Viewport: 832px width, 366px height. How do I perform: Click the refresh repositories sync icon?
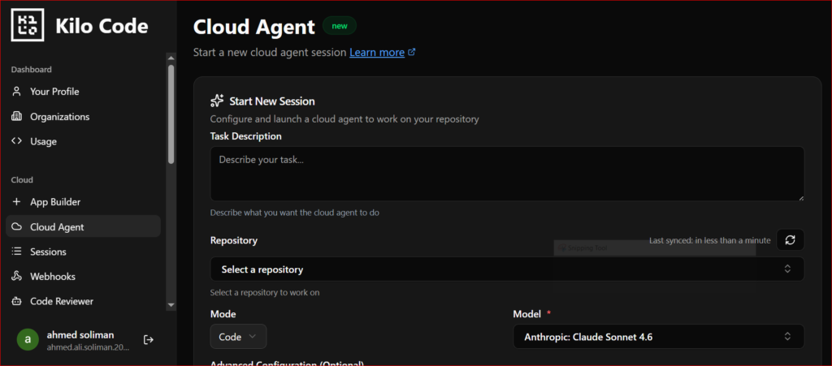pos(790,240)
